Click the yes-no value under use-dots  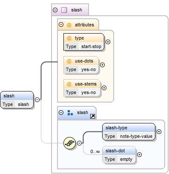click(89, 69)
